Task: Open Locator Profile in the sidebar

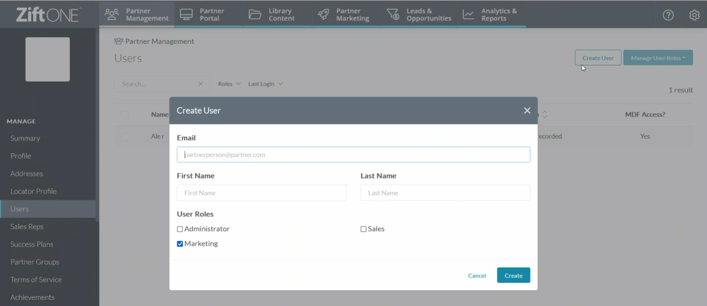Action: tap(33, 191)
